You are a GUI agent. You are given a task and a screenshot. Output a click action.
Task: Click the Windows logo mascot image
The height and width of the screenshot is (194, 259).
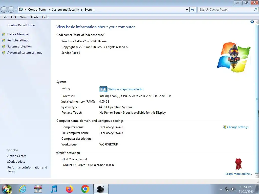[x=233, y=57]
